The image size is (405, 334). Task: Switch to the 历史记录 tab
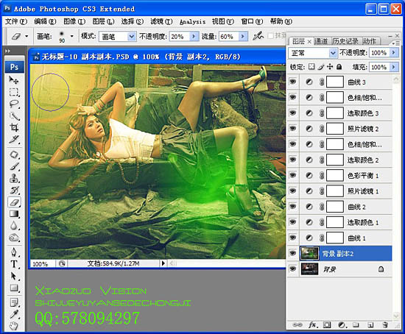pyautogui.click(x=345, y=41)
